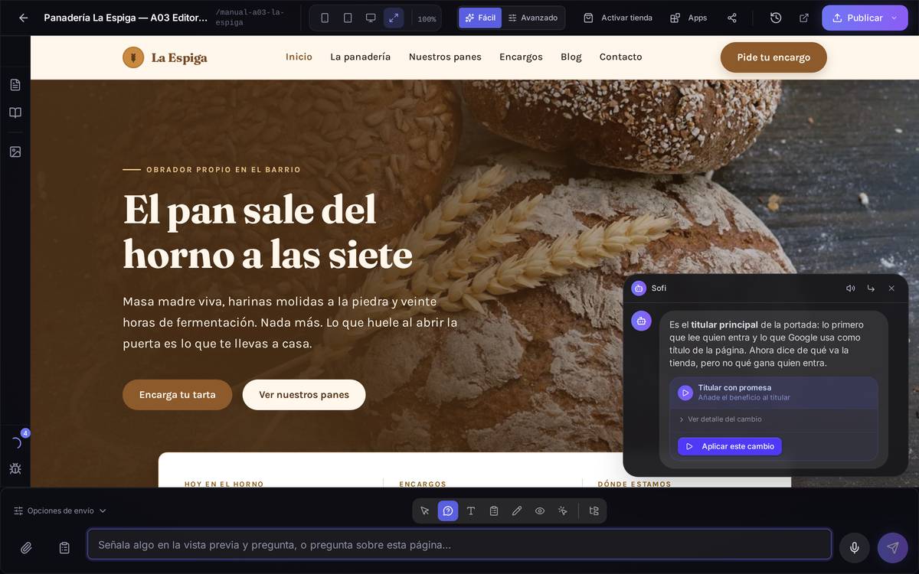Viewport: 919px width, 574px height.
Task: Click Dónde estamos card heading
Action: [x=634, y=484]
